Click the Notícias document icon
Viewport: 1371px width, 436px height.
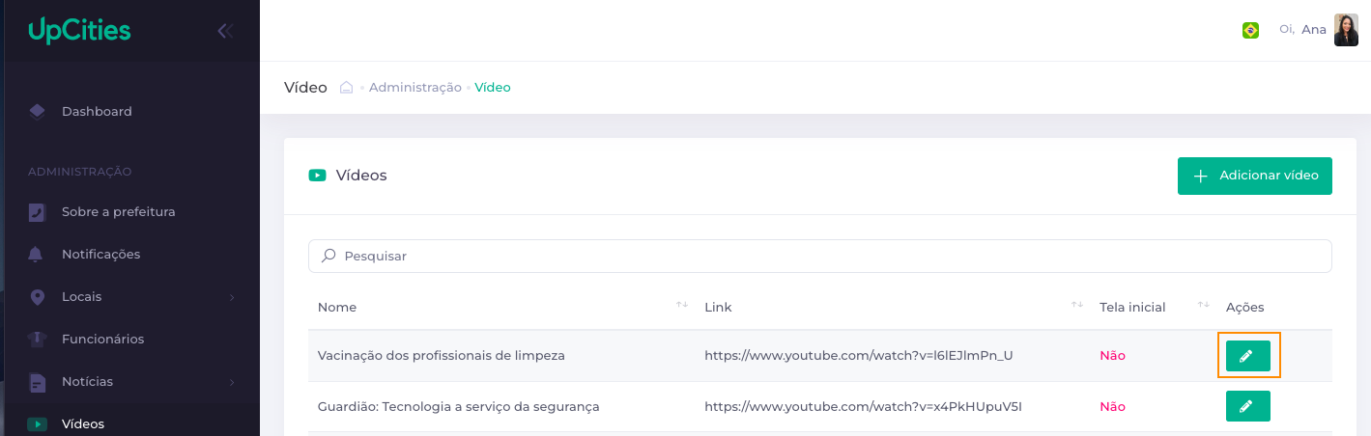coord(37,382)
